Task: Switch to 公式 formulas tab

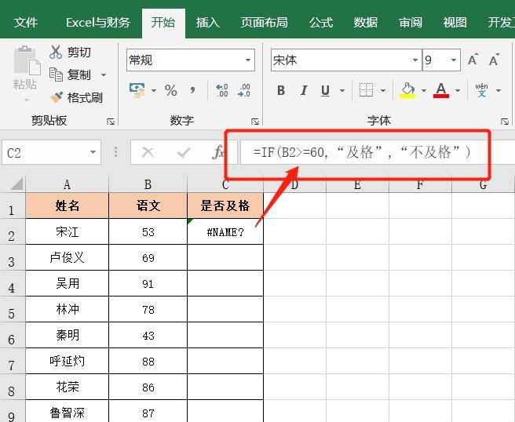Action: pyautogui.click(x=321, y=23)
